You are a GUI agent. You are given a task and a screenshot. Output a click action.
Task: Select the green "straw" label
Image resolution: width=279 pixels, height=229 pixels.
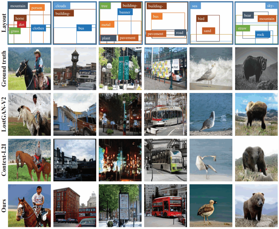[242, 28]
